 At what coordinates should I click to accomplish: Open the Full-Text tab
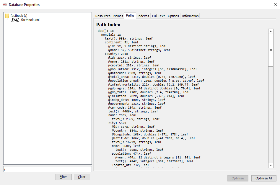(x=158, y=16)
